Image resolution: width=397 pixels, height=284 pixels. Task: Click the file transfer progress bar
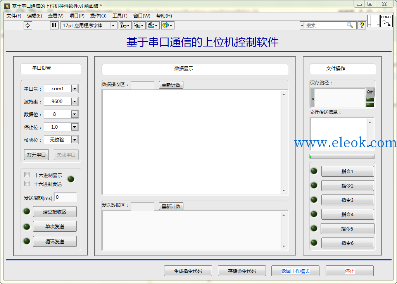tap(342, 157)
